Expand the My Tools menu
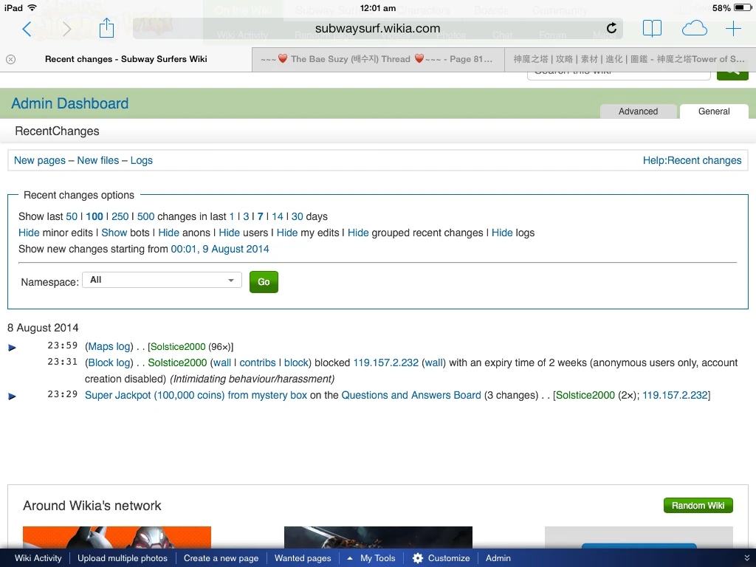 tap(372, 558)
